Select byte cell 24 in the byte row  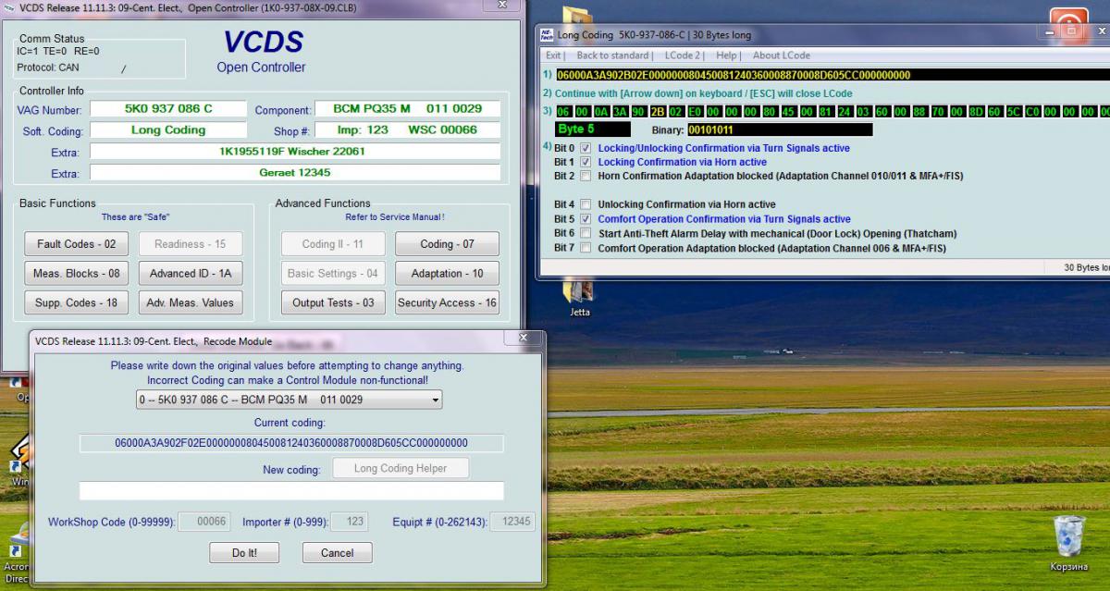tap(845, 112)
